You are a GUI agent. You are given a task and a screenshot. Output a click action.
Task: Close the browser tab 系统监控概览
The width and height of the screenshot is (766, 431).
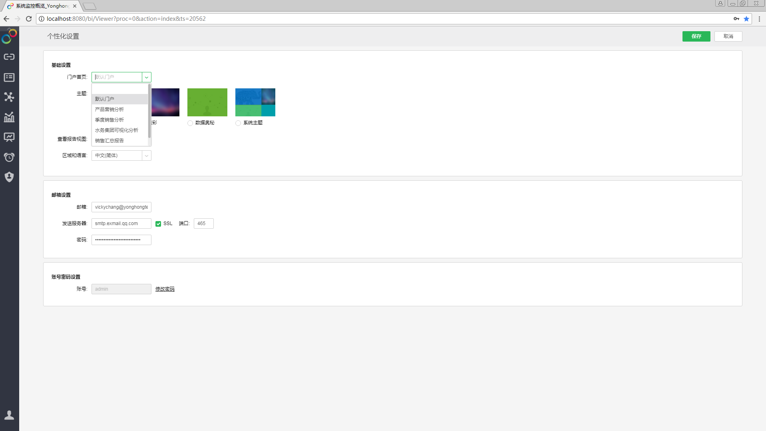coord(75,6)
